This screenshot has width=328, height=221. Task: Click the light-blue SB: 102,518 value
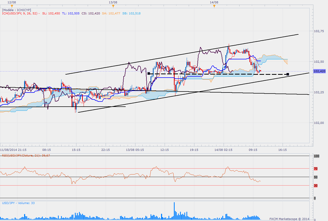[x=131, y=13]
